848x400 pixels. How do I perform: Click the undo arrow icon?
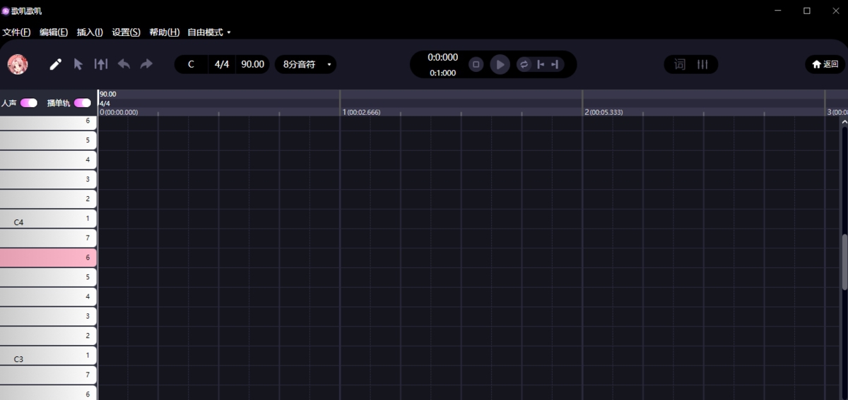[x=124, y=64]
